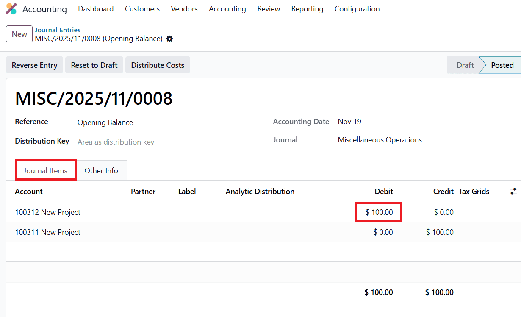
Task: Open the Review menu
Action: pyautogui.click(x=269, y=8)
